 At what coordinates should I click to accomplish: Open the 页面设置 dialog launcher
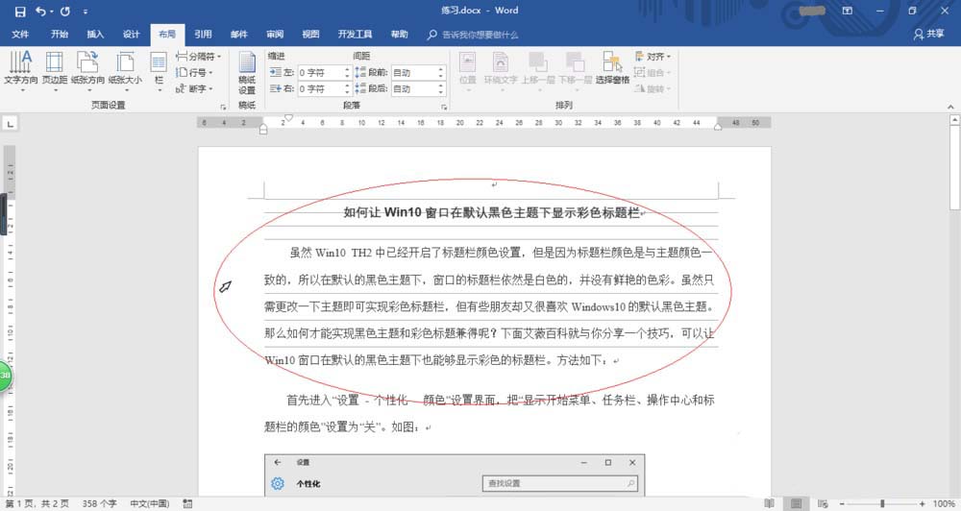(223, 107)
